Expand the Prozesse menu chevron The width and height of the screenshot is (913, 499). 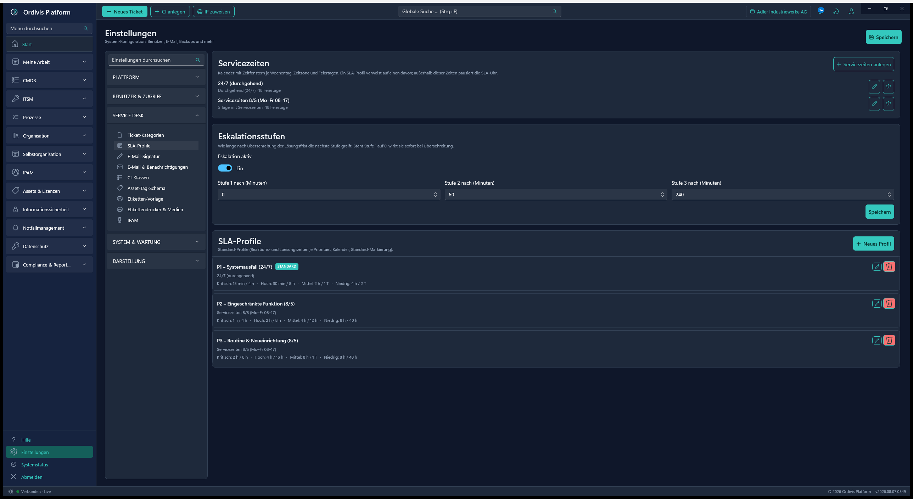[x=84, y=117]
